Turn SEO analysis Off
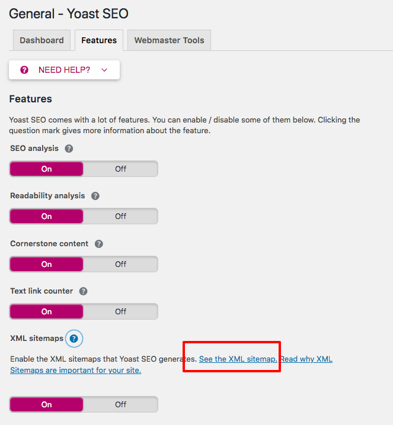 [120, 169]
